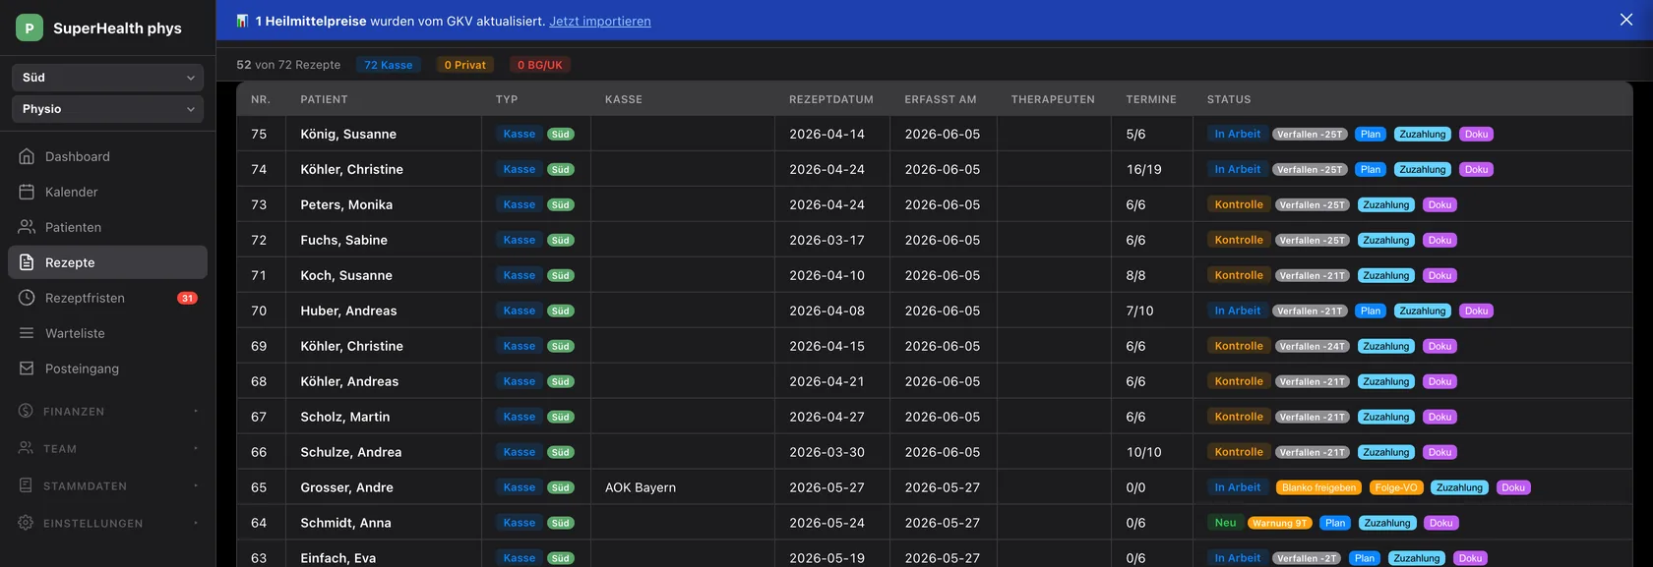This screenshot has height=567, width=1653.
Task: Open patient Huber, Andreas
Action: [x=349, y=311]
